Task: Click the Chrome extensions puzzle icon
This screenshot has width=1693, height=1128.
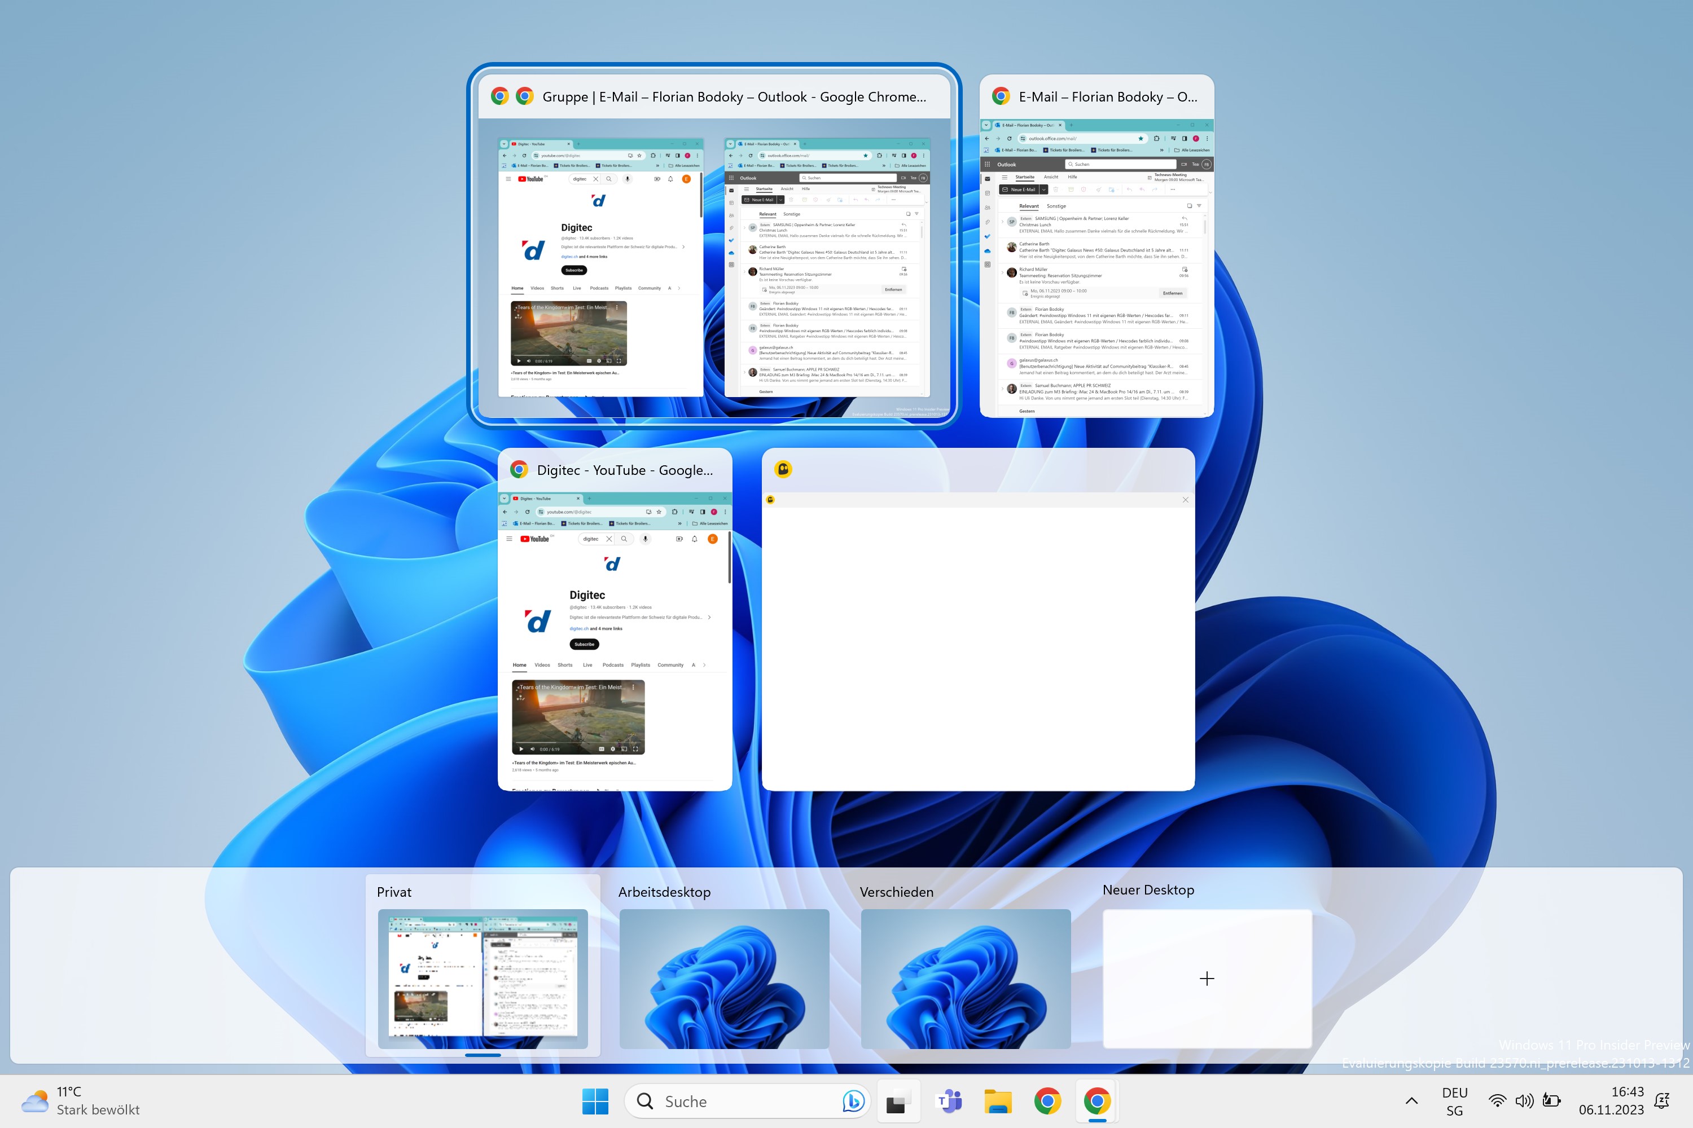Action: coord(675,512)
